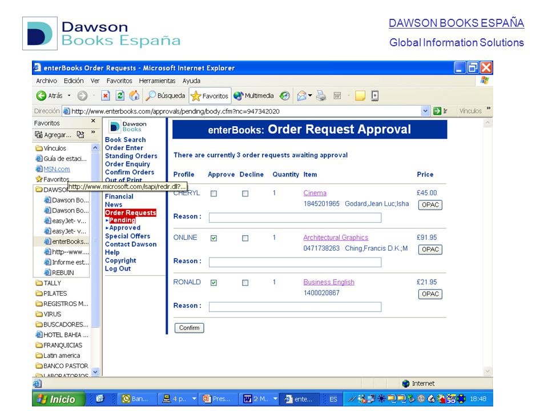The height and width of the screenshot is (411, 548).
Task: Open the Cinema item link
Action: pos(315,193)
